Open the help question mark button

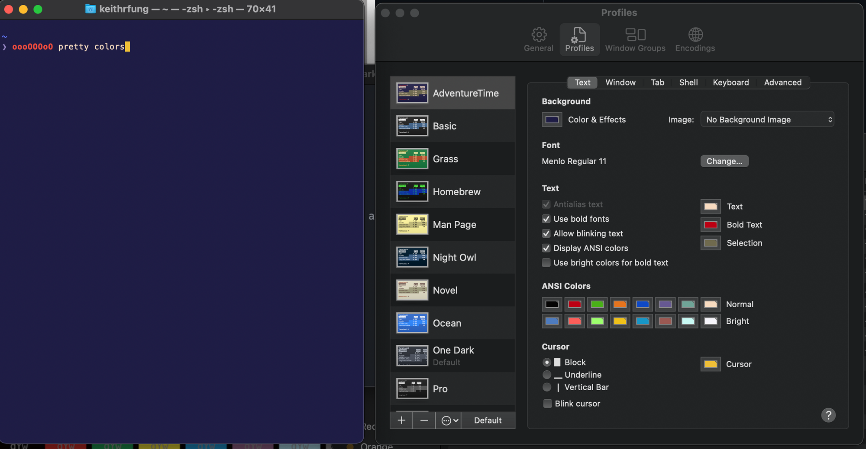pos(828,415)
